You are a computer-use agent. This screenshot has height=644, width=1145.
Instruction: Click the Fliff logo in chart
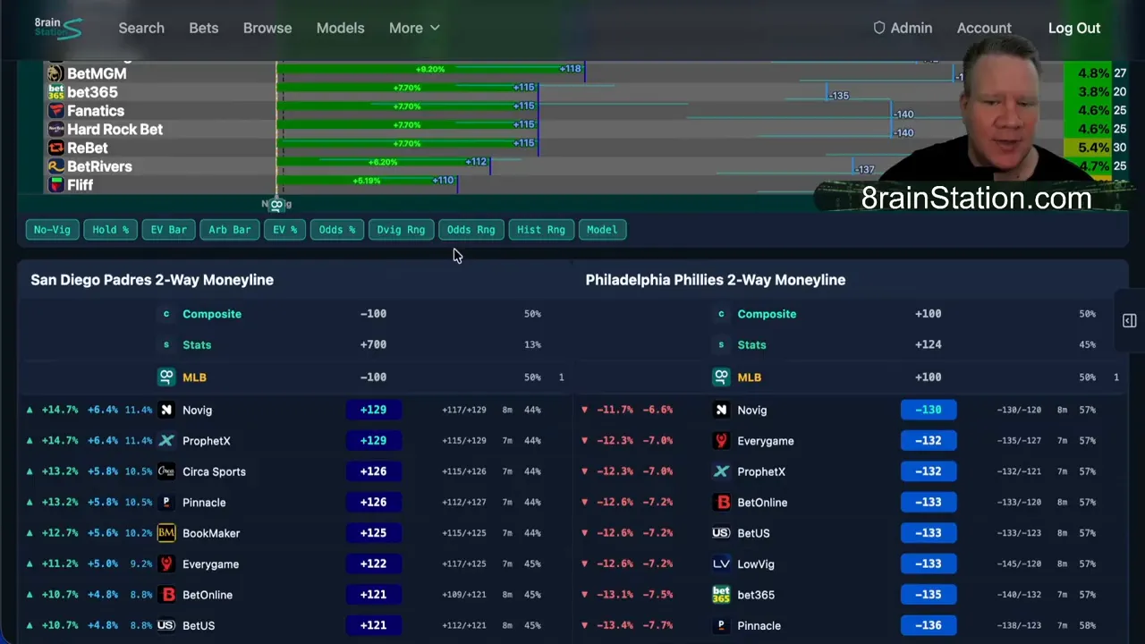(55, 185)
